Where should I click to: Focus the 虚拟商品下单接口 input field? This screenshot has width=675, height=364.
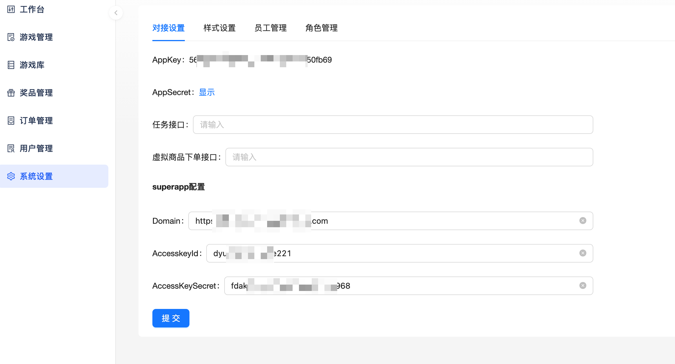409,157
